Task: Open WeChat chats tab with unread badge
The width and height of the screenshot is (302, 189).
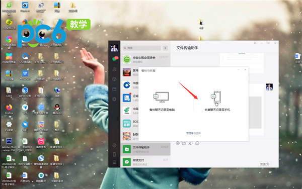Action: click(115, 58)
